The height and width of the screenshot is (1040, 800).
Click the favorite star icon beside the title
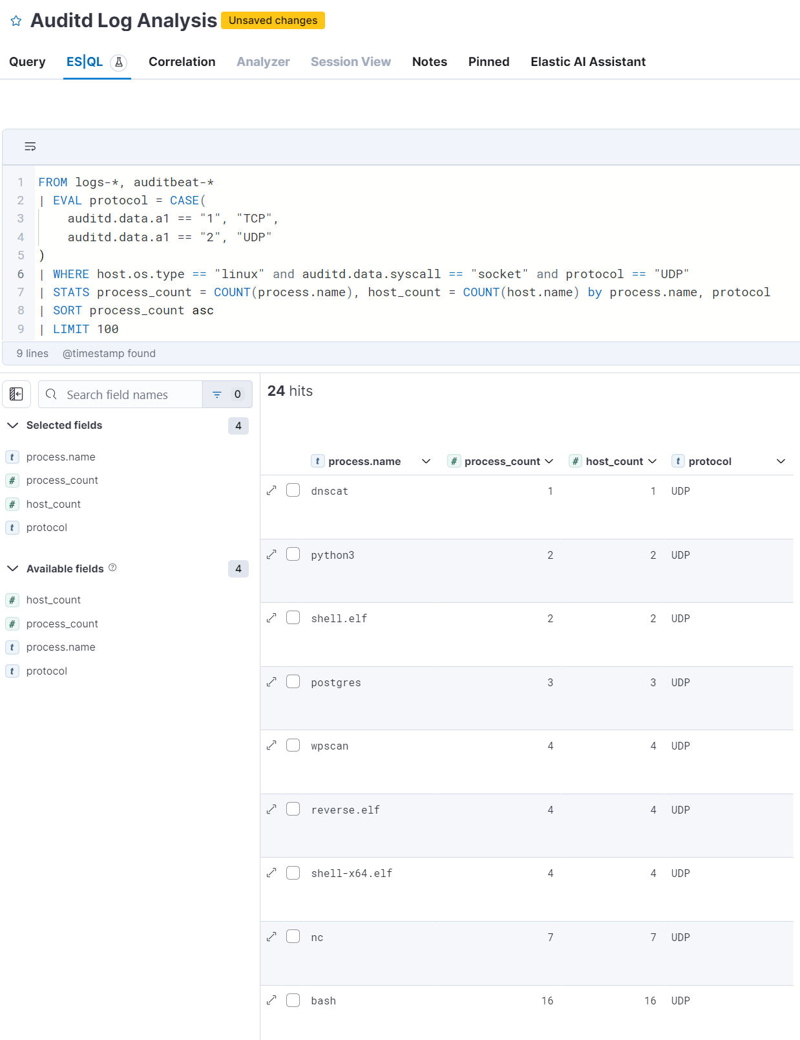pos(16,21)
